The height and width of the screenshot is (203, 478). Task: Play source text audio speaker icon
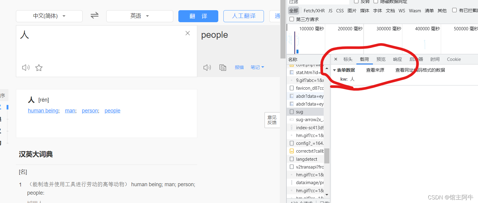[x=26, y=67]
